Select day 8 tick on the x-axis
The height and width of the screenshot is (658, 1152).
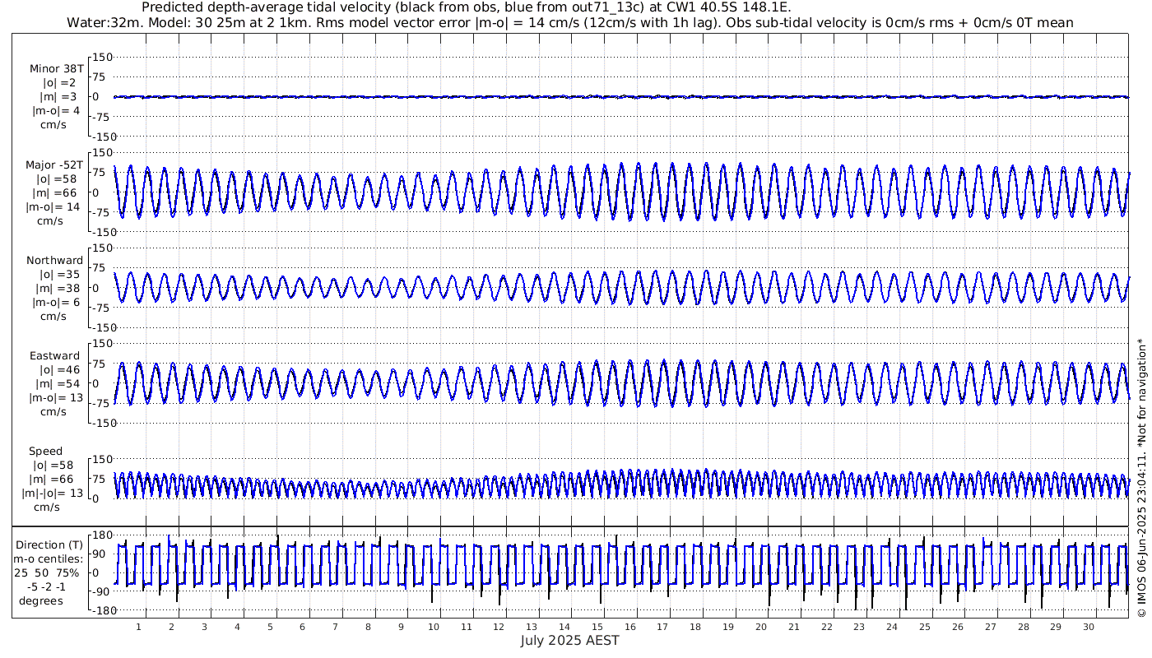pyautogui.click(x=368, y=627)
